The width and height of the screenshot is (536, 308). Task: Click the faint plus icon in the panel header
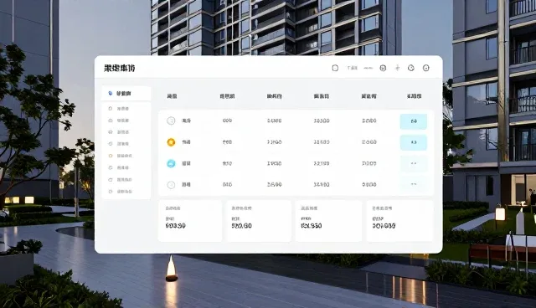397,68
